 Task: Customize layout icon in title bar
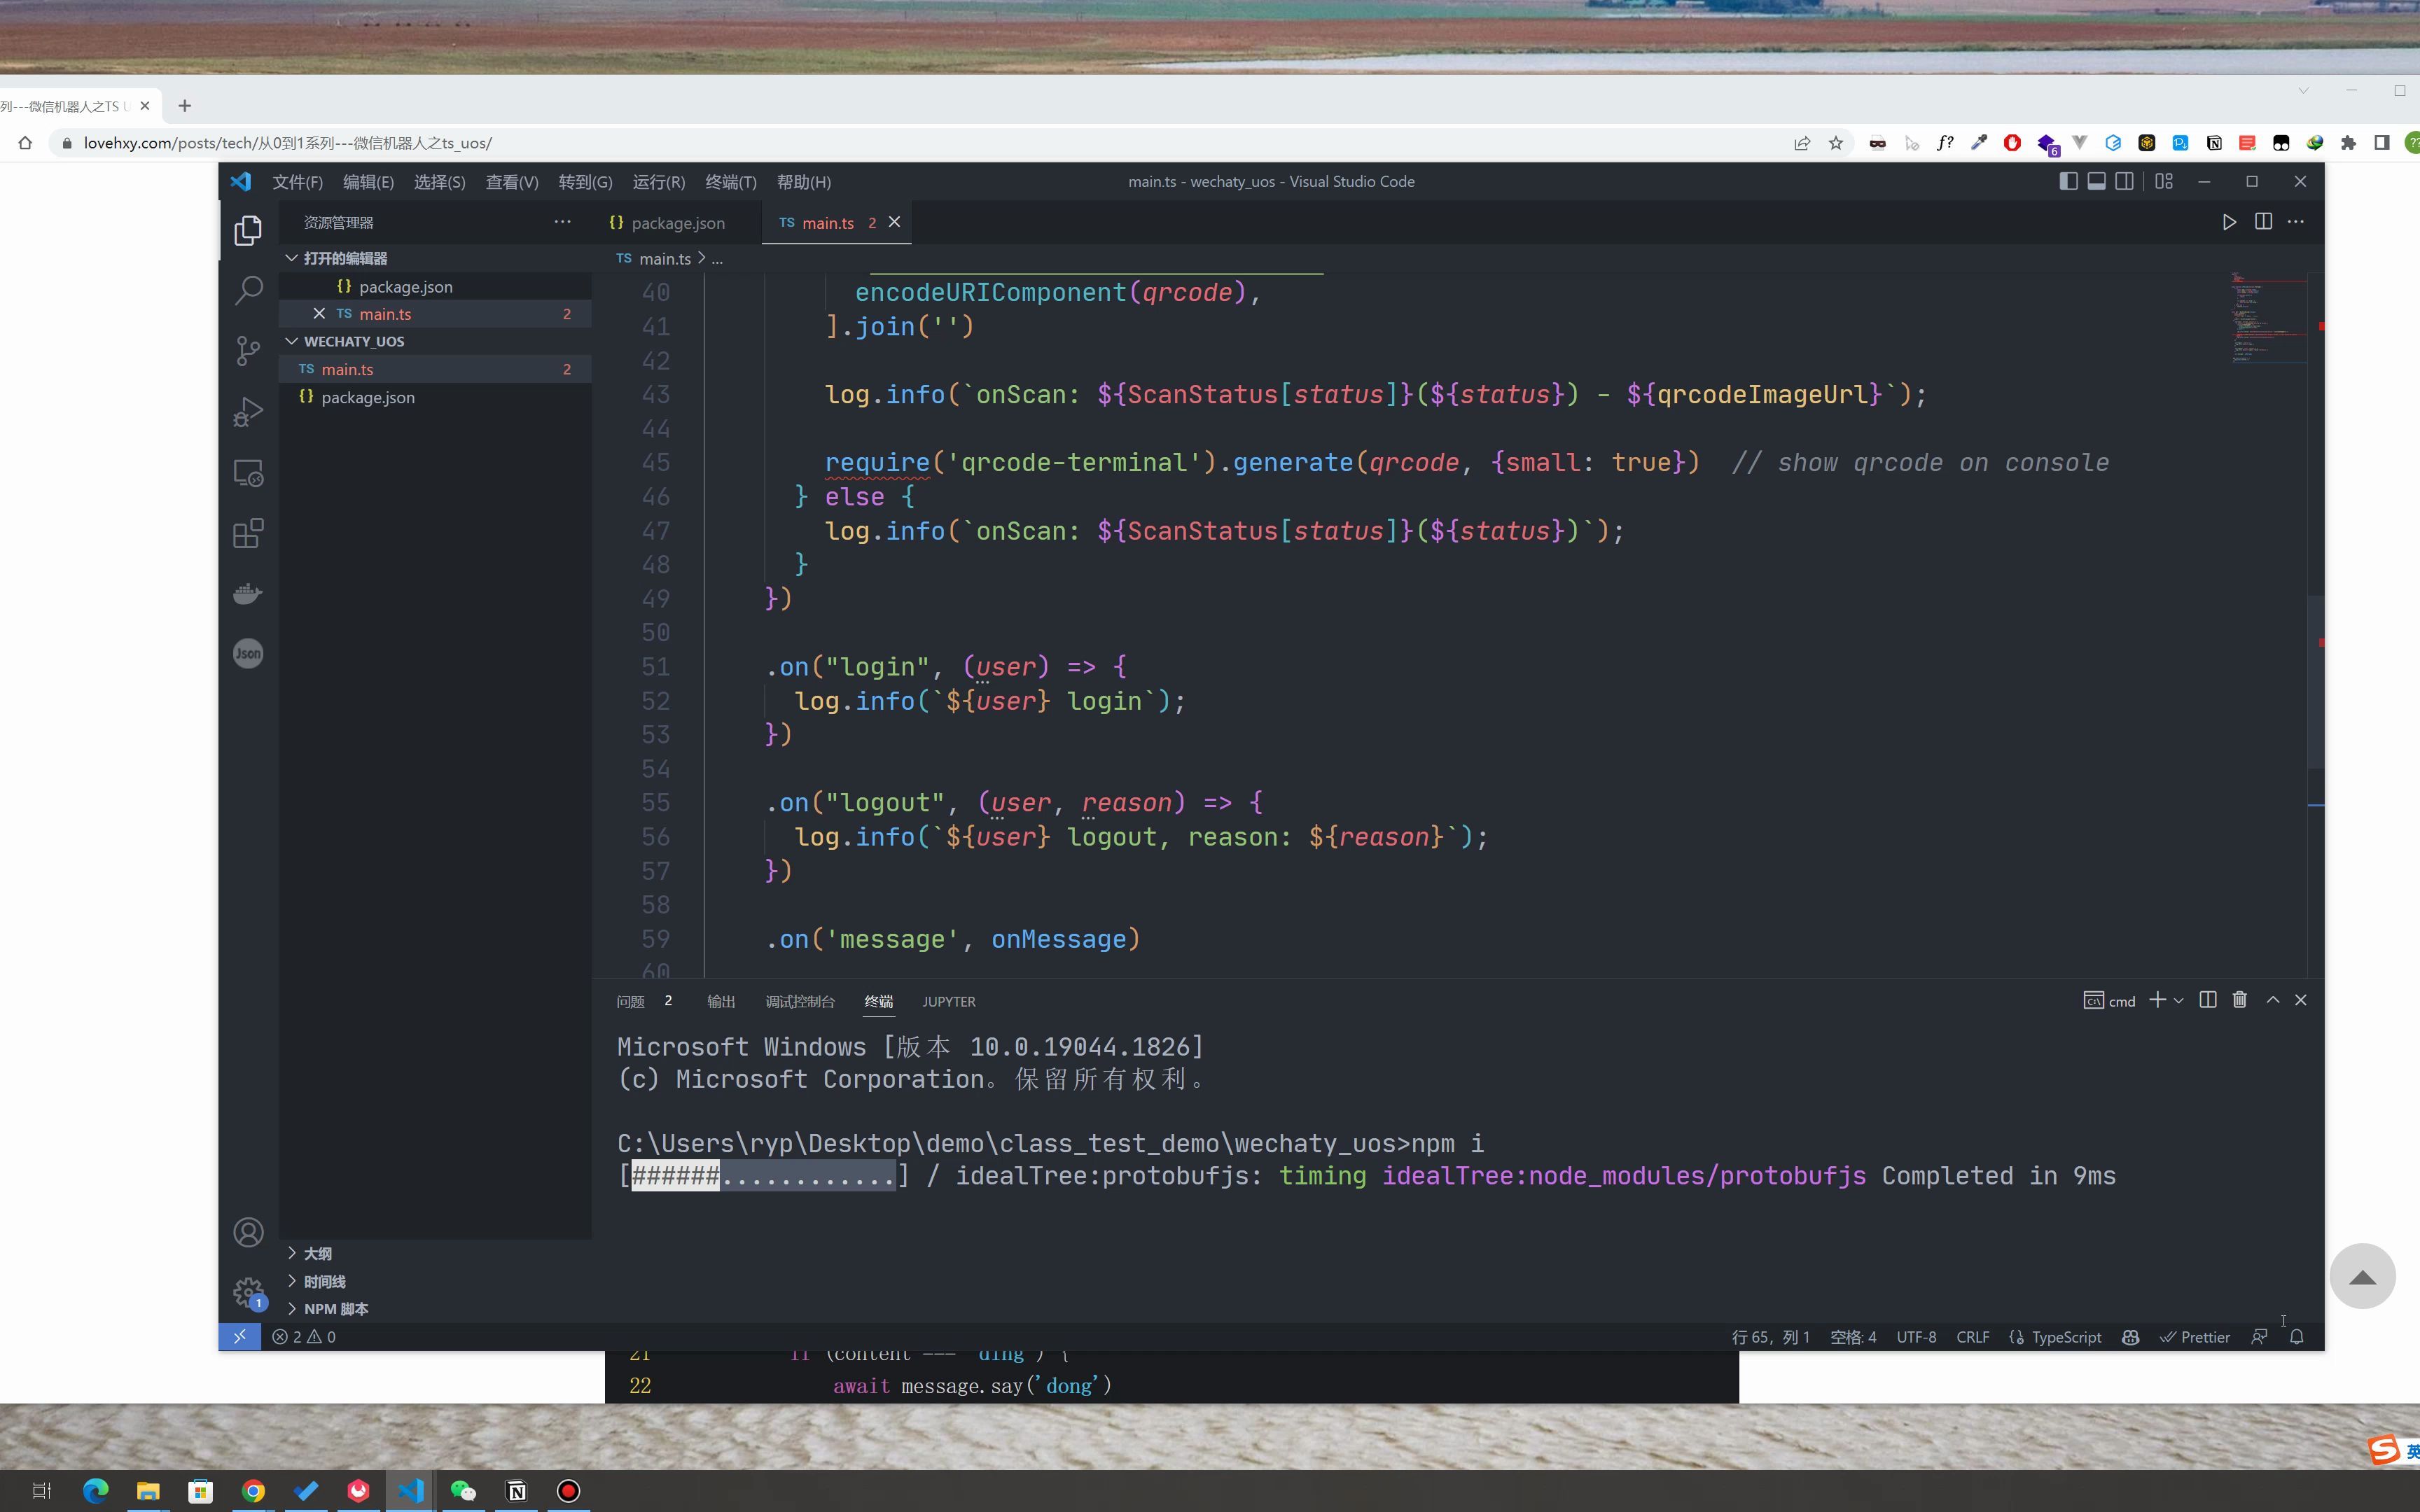(x=2164, y=181)
